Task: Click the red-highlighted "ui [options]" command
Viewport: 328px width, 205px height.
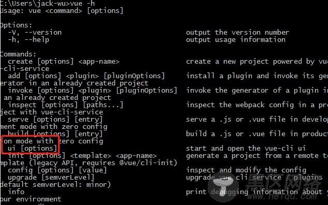Action: click(33, 149)
